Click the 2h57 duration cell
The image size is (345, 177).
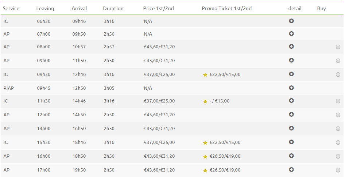[109, 47]
